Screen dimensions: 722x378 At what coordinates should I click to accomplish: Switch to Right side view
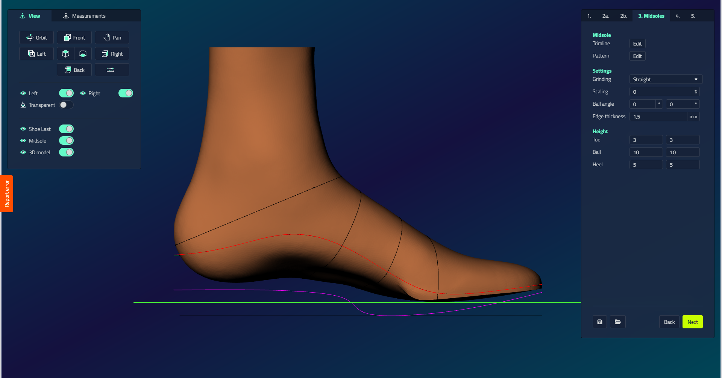click(112, 54)
